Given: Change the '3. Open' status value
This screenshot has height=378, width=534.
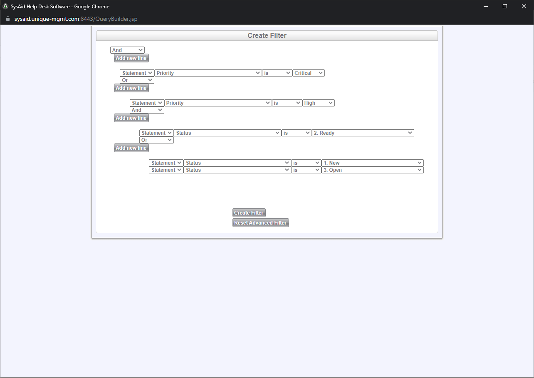Looking at the screenshot, I should [x=373, y=170].
